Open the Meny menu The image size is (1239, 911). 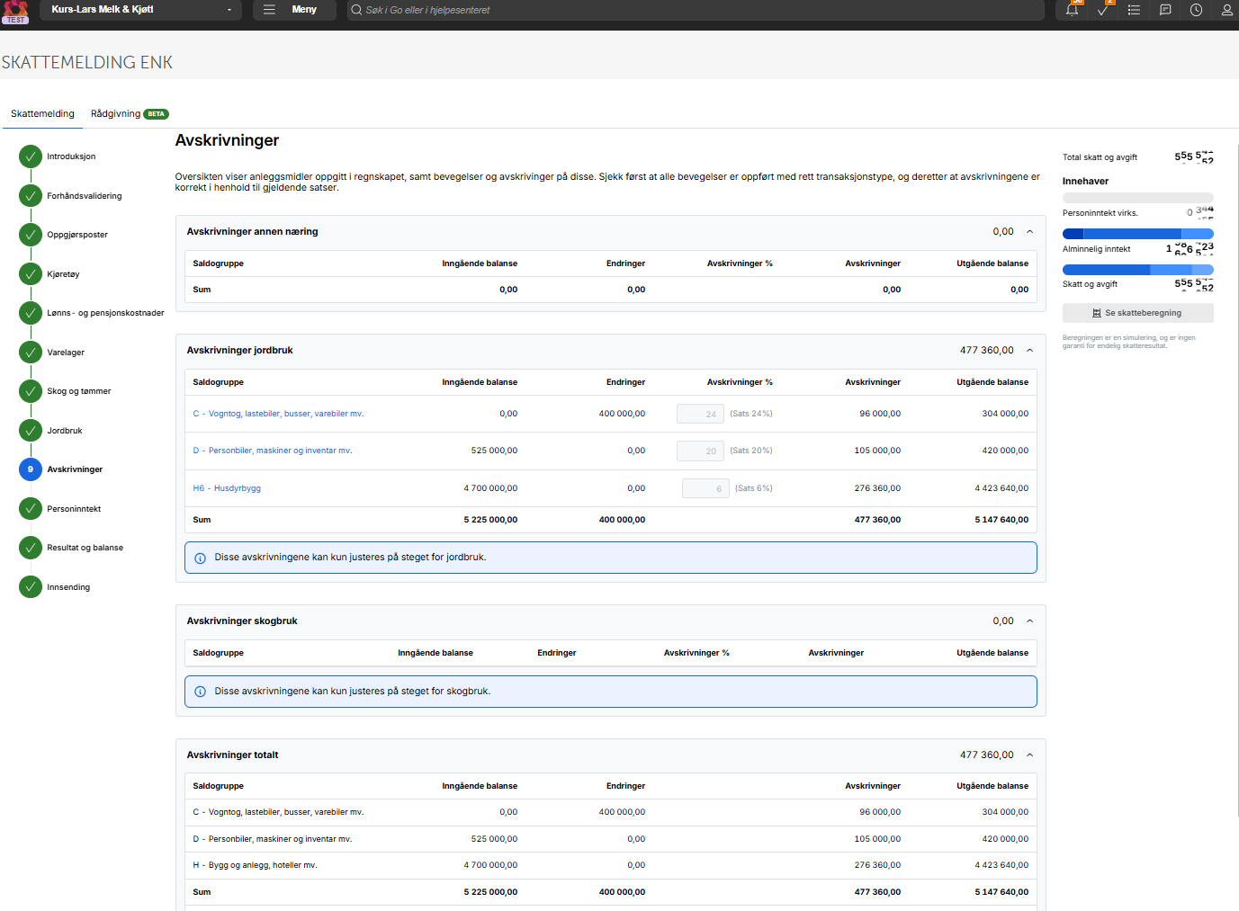click(293, 10)
